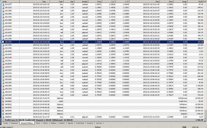This screenshot has height=128, width=207.
Task: Click the sell order icon for order 1812261
Action: (x=3, y=61)
